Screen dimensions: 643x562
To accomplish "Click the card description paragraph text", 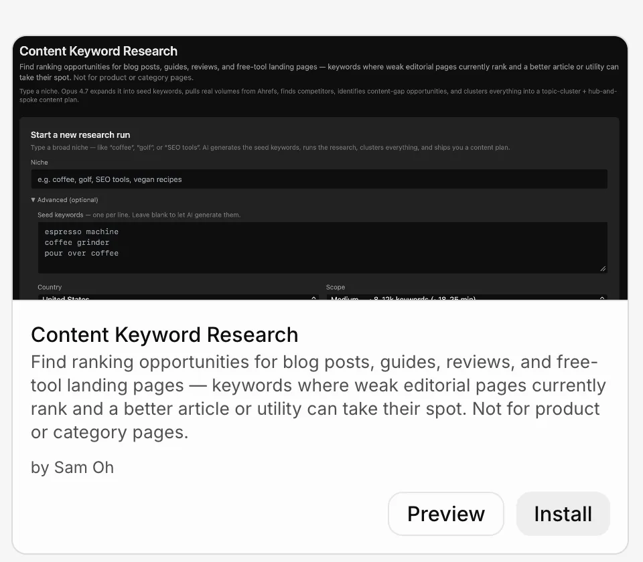I will click(x=318, y=397).
